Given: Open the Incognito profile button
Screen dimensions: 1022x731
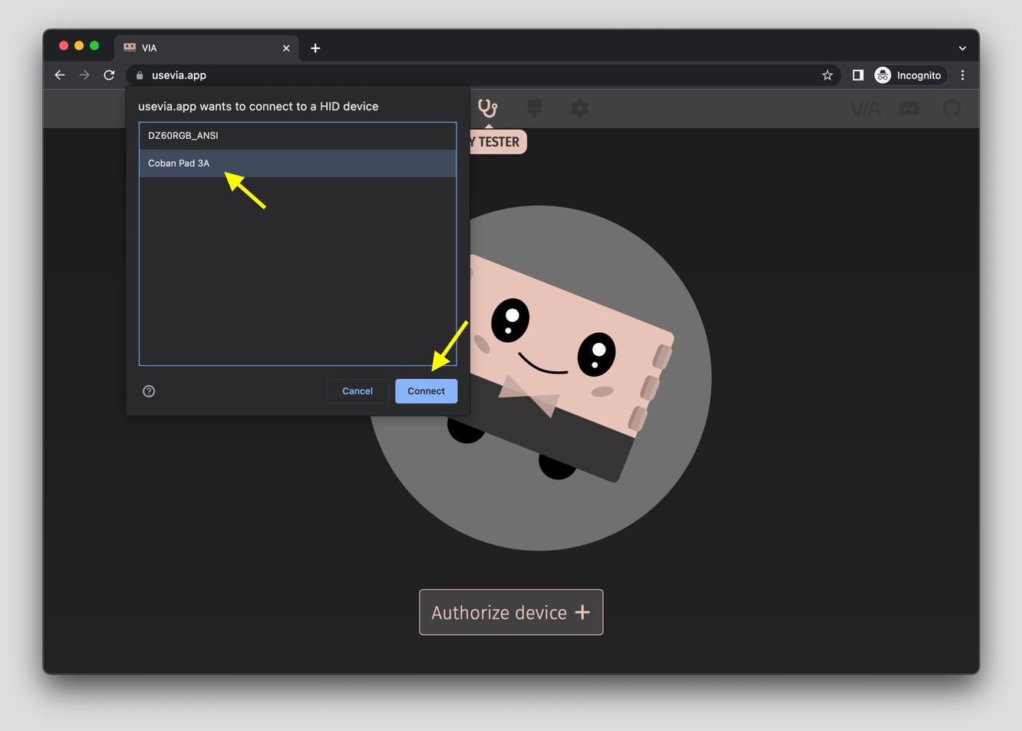Looking at the screenshot, I should (x=909, y=75).
